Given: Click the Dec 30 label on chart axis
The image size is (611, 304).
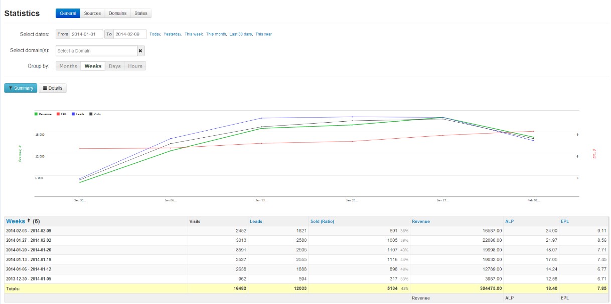Looking at the screenshot, I should (80, 200).
